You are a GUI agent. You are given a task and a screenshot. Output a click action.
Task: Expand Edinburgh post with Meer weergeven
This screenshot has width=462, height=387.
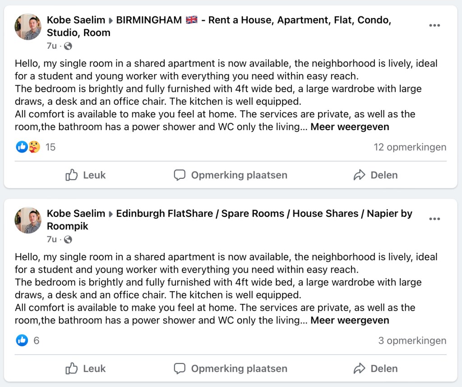[350, 321]
